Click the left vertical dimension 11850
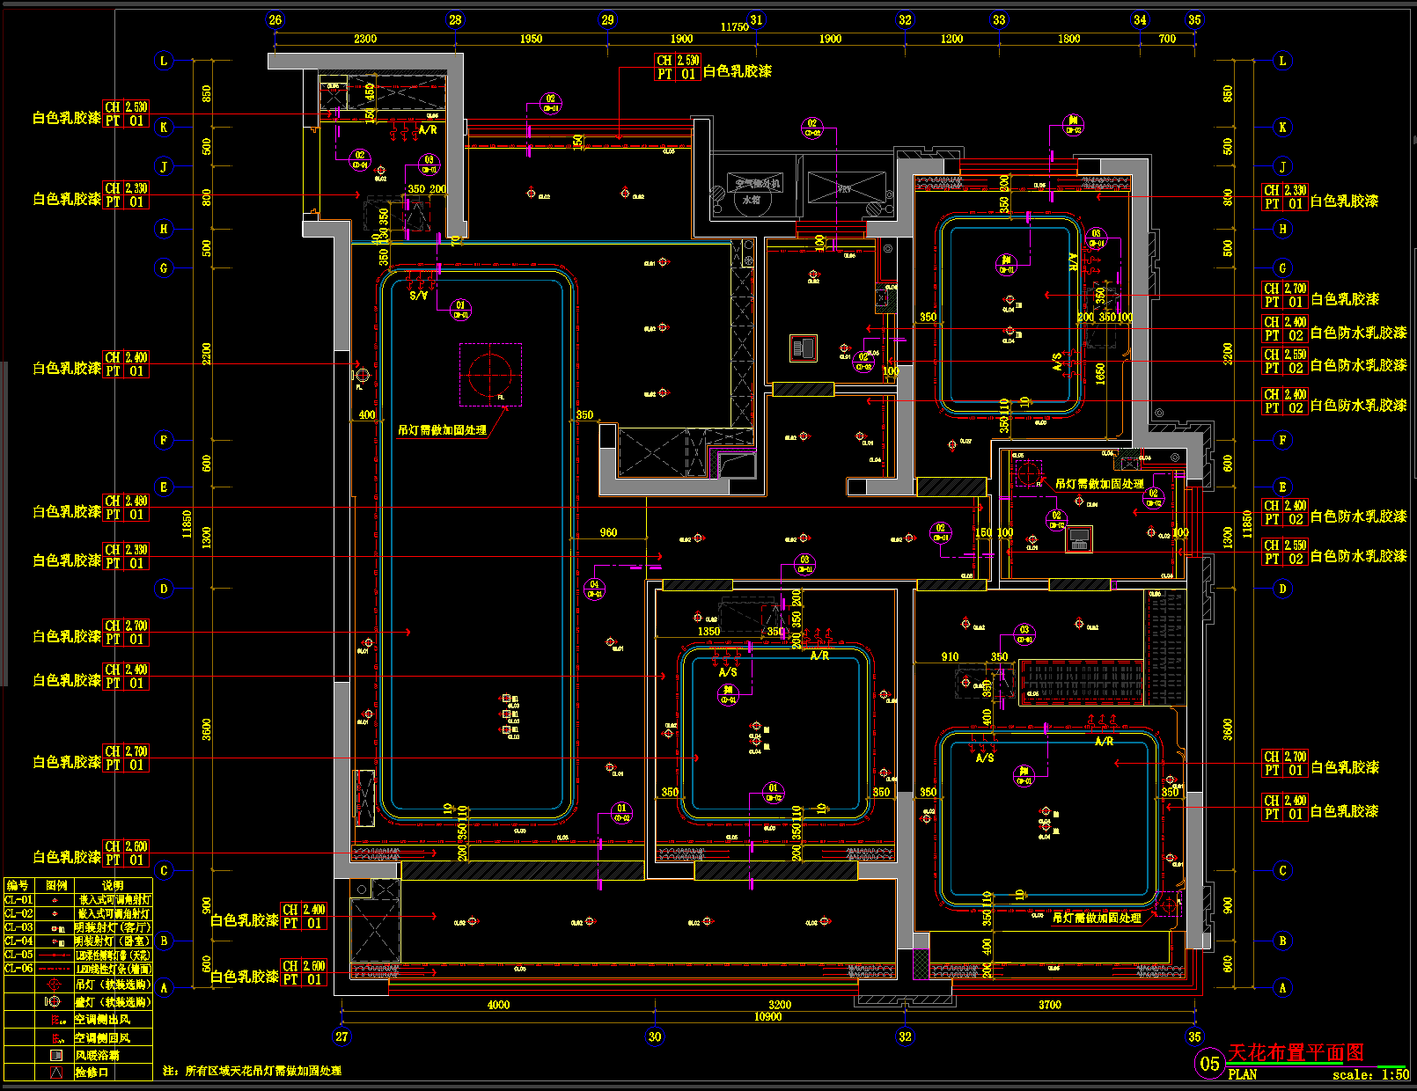The image size is (1417, 1091). [x=187, y=524]
